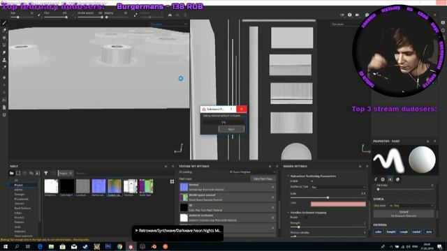The image size is (447, 251).
Task: Toggle the height material channel
Action: pos(391,231)
